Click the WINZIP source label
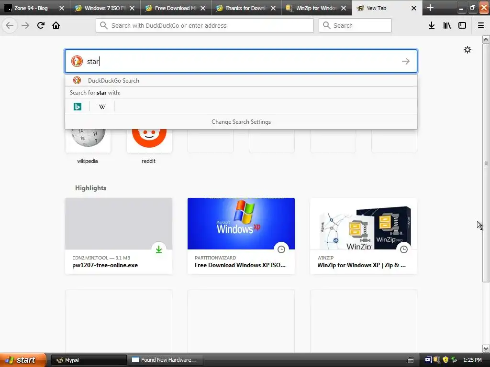This screenshot has width=490, height=367. [x=325, y=258]
